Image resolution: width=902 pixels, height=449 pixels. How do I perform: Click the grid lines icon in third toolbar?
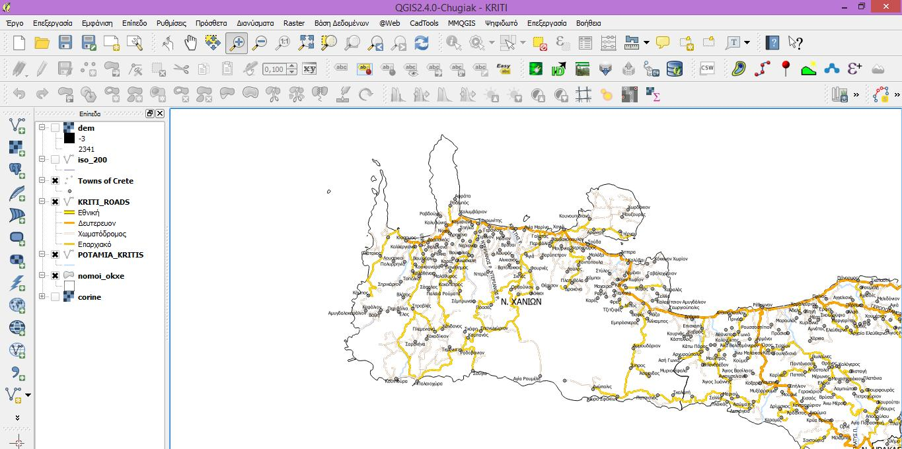tap(583, 94)
